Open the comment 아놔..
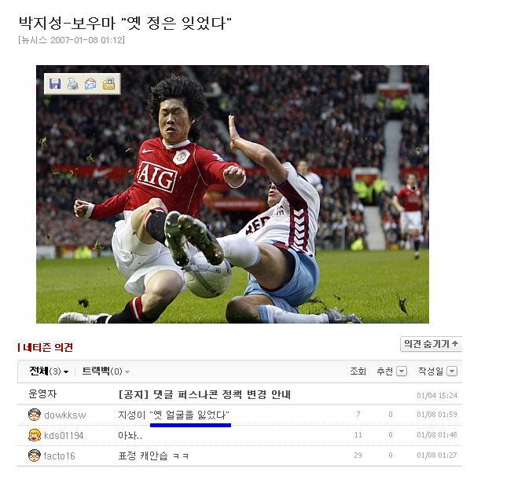Viewport: 514px width, 494px height. point(130,435)
